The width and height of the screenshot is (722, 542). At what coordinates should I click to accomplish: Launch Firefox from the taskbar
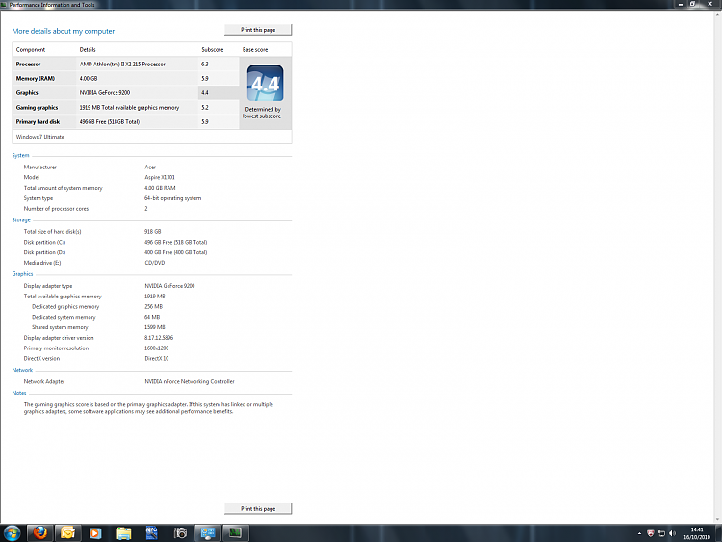click(x=40, y=533)
